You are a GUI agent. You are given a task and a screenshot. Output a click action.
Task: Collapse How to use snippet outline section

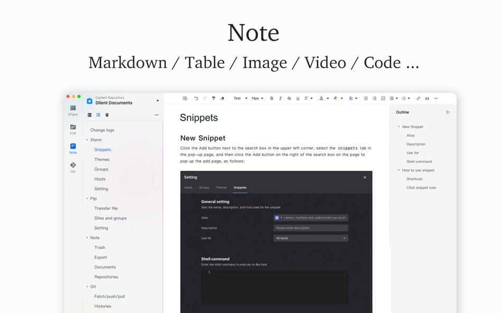tap(398, 170)
